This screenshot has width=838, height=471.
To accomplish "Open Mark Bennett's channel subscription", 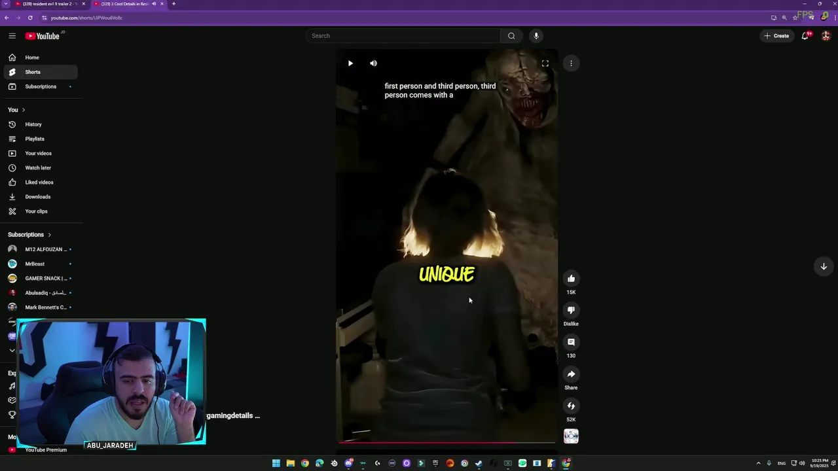I will [41, 307].
